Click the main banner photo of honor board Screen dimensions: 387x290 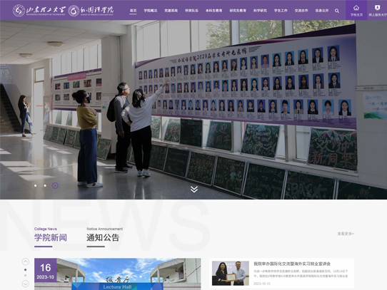click(193, 110)
